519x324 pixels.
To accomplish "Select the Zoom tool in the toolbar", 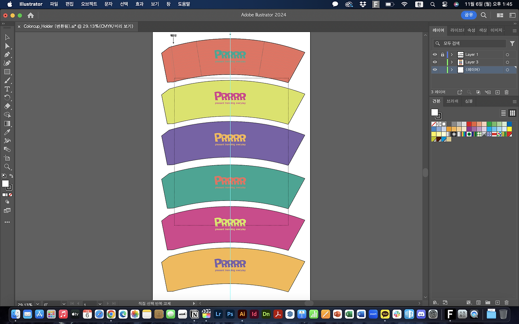I will tap(7, 167).
